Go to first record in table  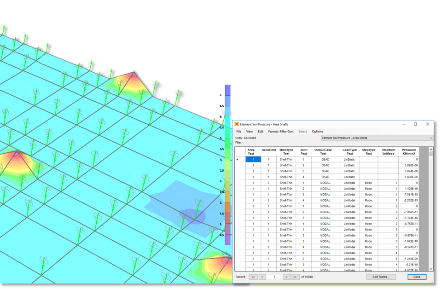pos(253,277)
